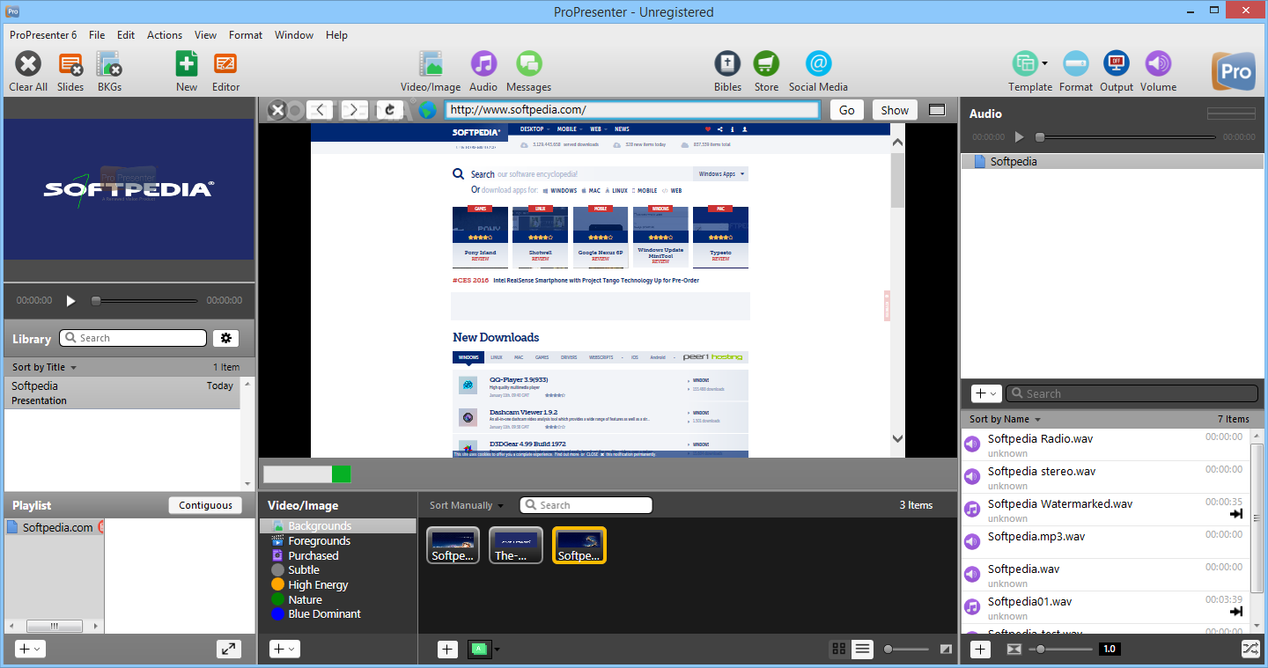
Task: Switch media bin to list view
Action: [x=862, y=649]
